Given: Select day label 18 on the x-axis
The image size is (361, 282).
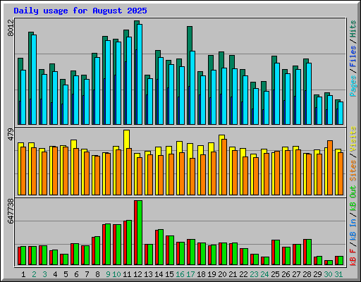Looking at the screenshot, I should point(201,274).
